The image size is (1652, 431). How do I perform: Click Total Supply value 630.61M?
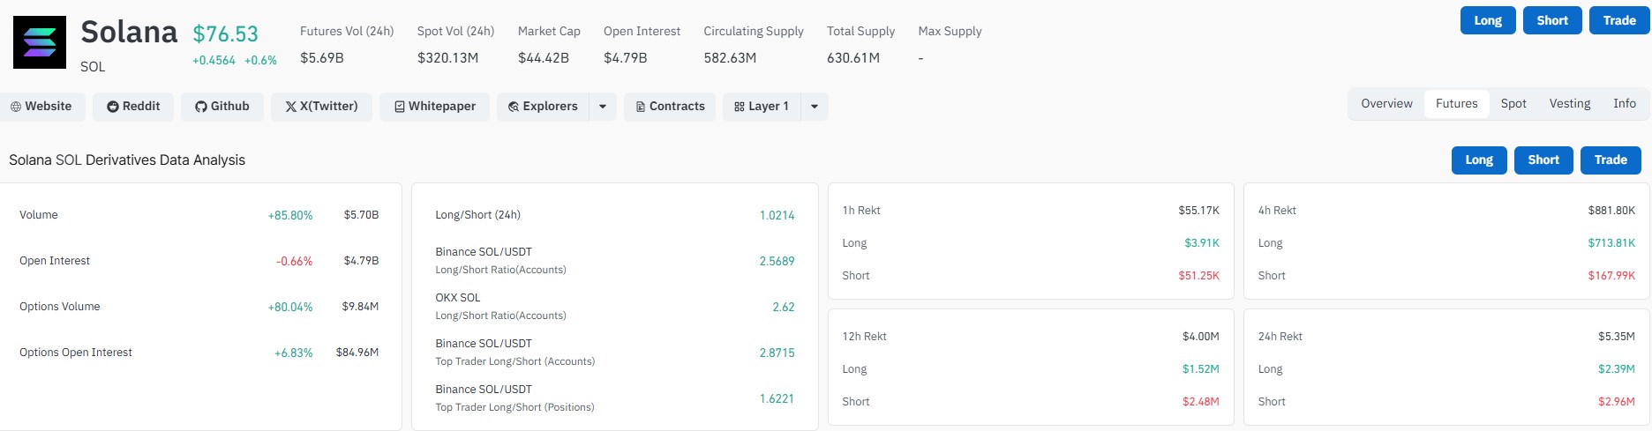(853, 58)
